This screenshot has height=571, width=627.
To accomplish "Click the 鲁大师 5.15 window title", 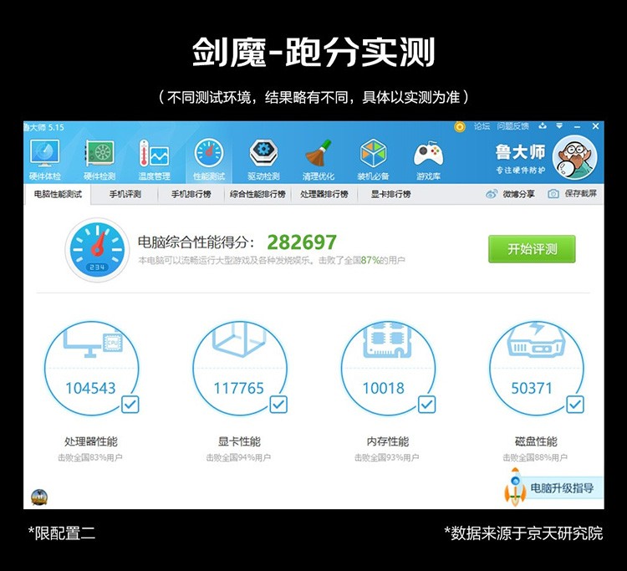I will click(x=43, y=127).
